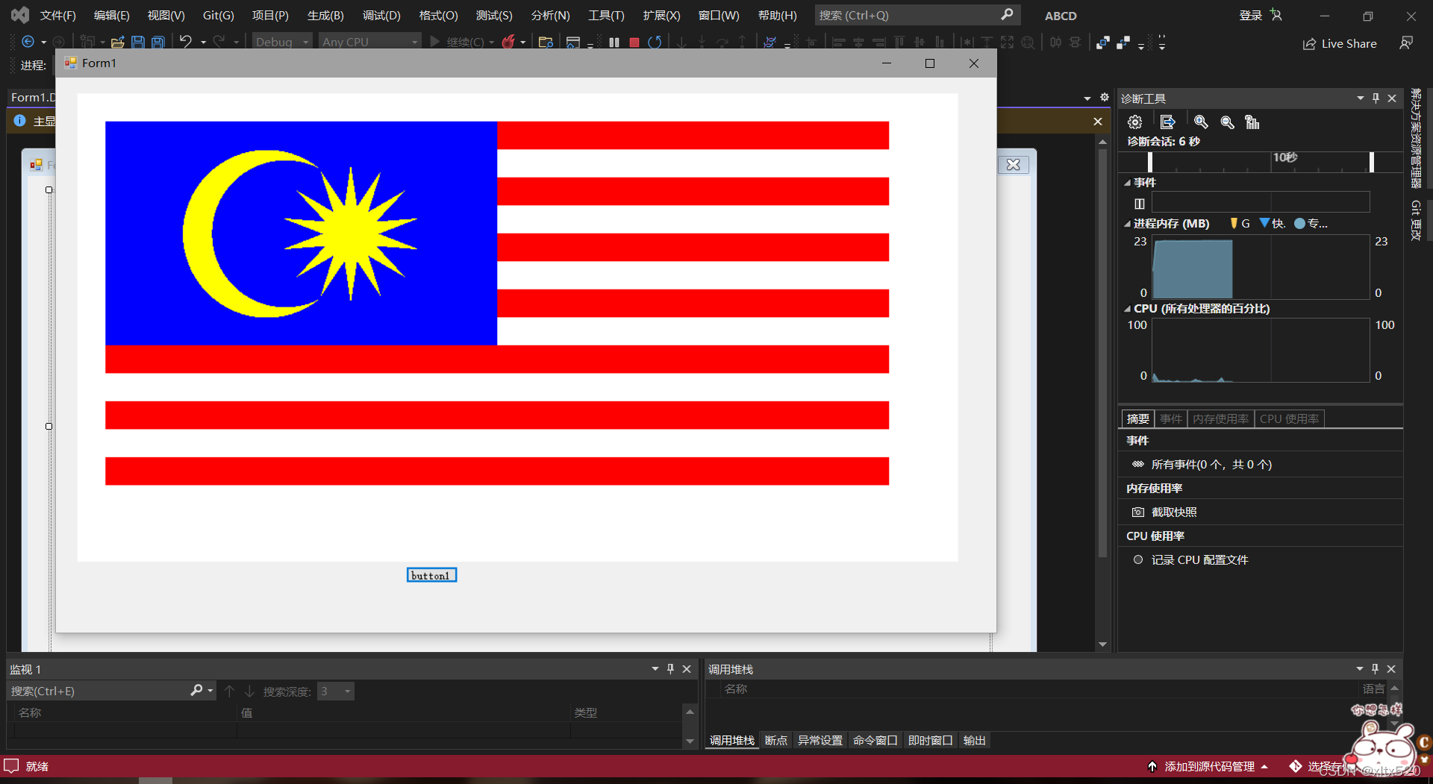
Task: Open the Git(G) menu
Action: click(x=219, y=16)
